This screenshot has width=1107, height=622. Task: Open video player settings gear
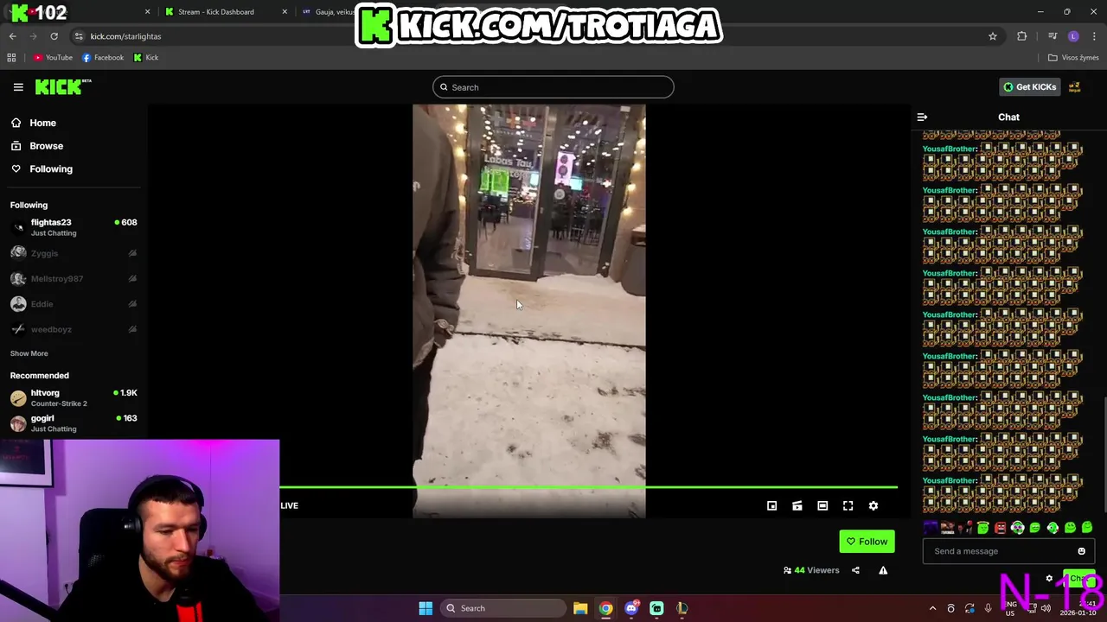(873, 506)
